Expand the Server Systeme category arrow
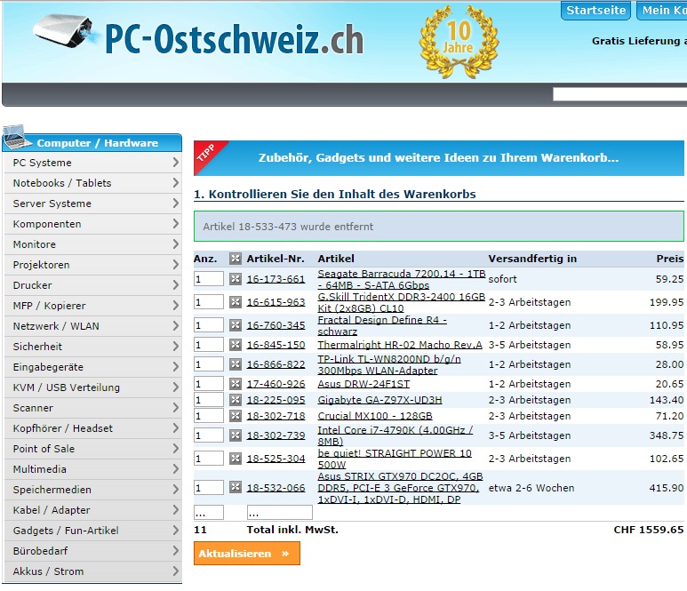The width and height of the screenshot is (687, 591). [x=175, y=204]
